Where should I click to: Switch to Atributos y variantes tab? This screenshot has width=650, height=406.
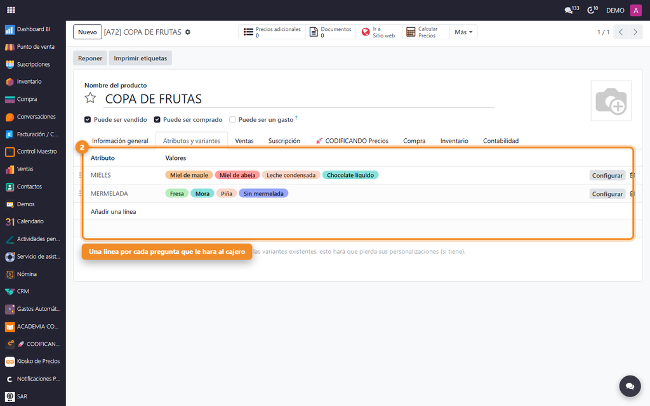(192, 141)
